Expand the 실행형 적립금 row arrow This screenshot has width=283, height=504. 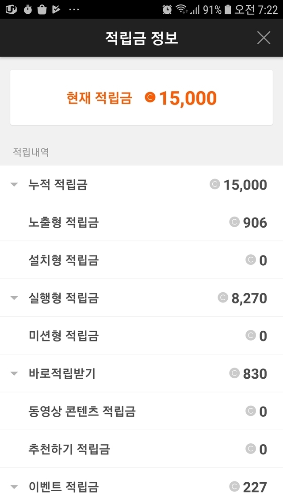click(14, 298)
